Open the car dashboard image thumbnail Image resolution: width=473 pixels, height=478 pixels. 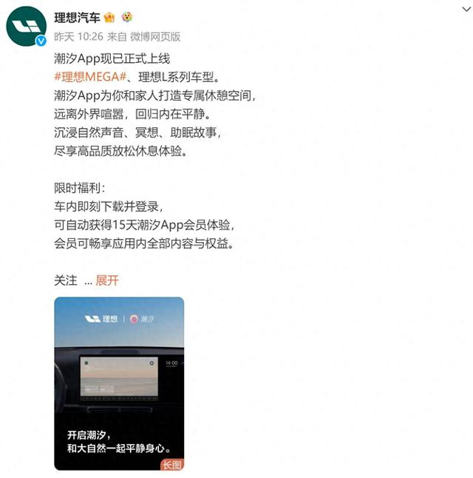pos(119,383)
